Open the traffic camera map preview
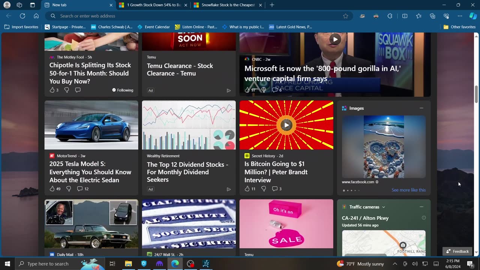The height and width of the screenshot is (270, 480). tap(384, 243)
